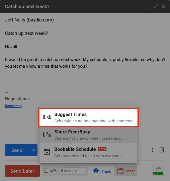170x181 pixels.
Task: Click the Track envelope icon
Action: pyautogui.click(x=96, y=171)
